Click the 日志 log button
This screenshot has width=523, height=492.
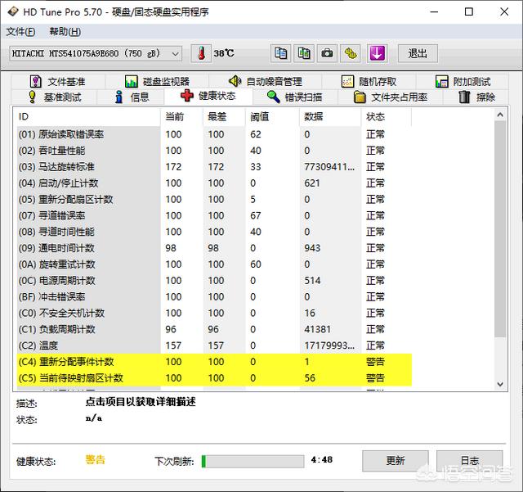point(470,461)
